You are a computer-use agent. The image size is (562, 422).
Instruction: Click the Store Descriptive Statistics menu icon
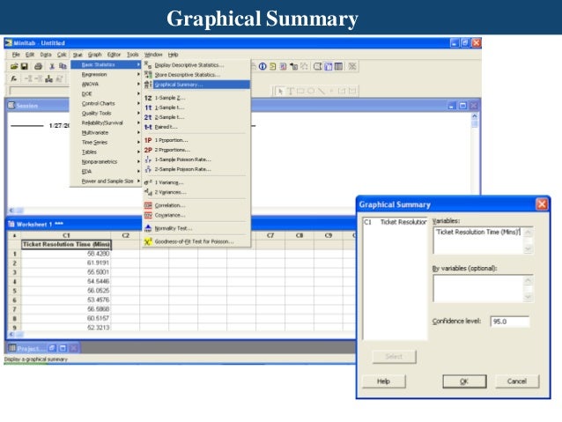click(x=148, y=75)
